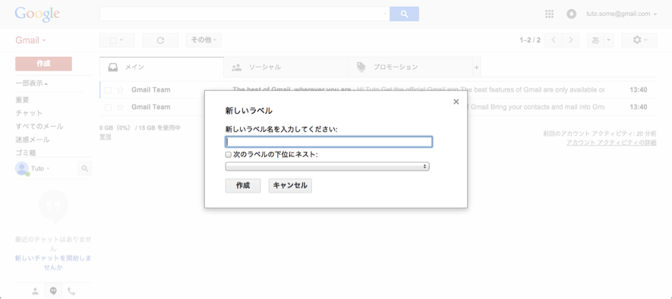This screenshot has width=672, height=299.
Task: Click the new label name input field
Action: tap(329, 142)
